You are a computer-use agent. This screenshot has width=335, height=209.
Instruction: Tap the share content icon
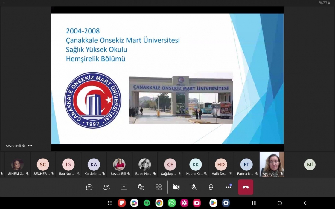[x=124, y=187]
